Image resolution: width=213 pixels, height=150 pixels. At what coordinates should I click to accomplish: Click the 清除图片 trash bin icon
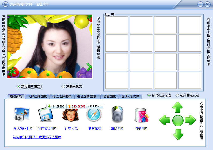[117, 115]
